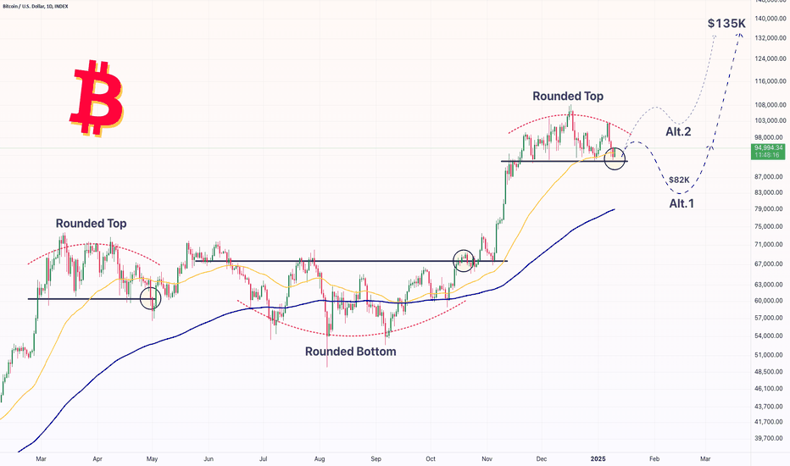Select the "Rounded Top" label above the December candles
This screenshot has height=466, width=790.
point(568,97)
